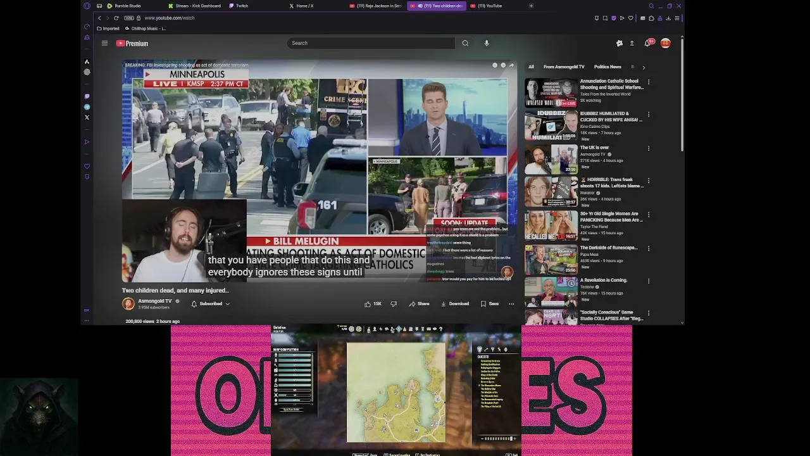Reload the page
The height and width of the screenshot is (456, 810).
click(116, 18)
